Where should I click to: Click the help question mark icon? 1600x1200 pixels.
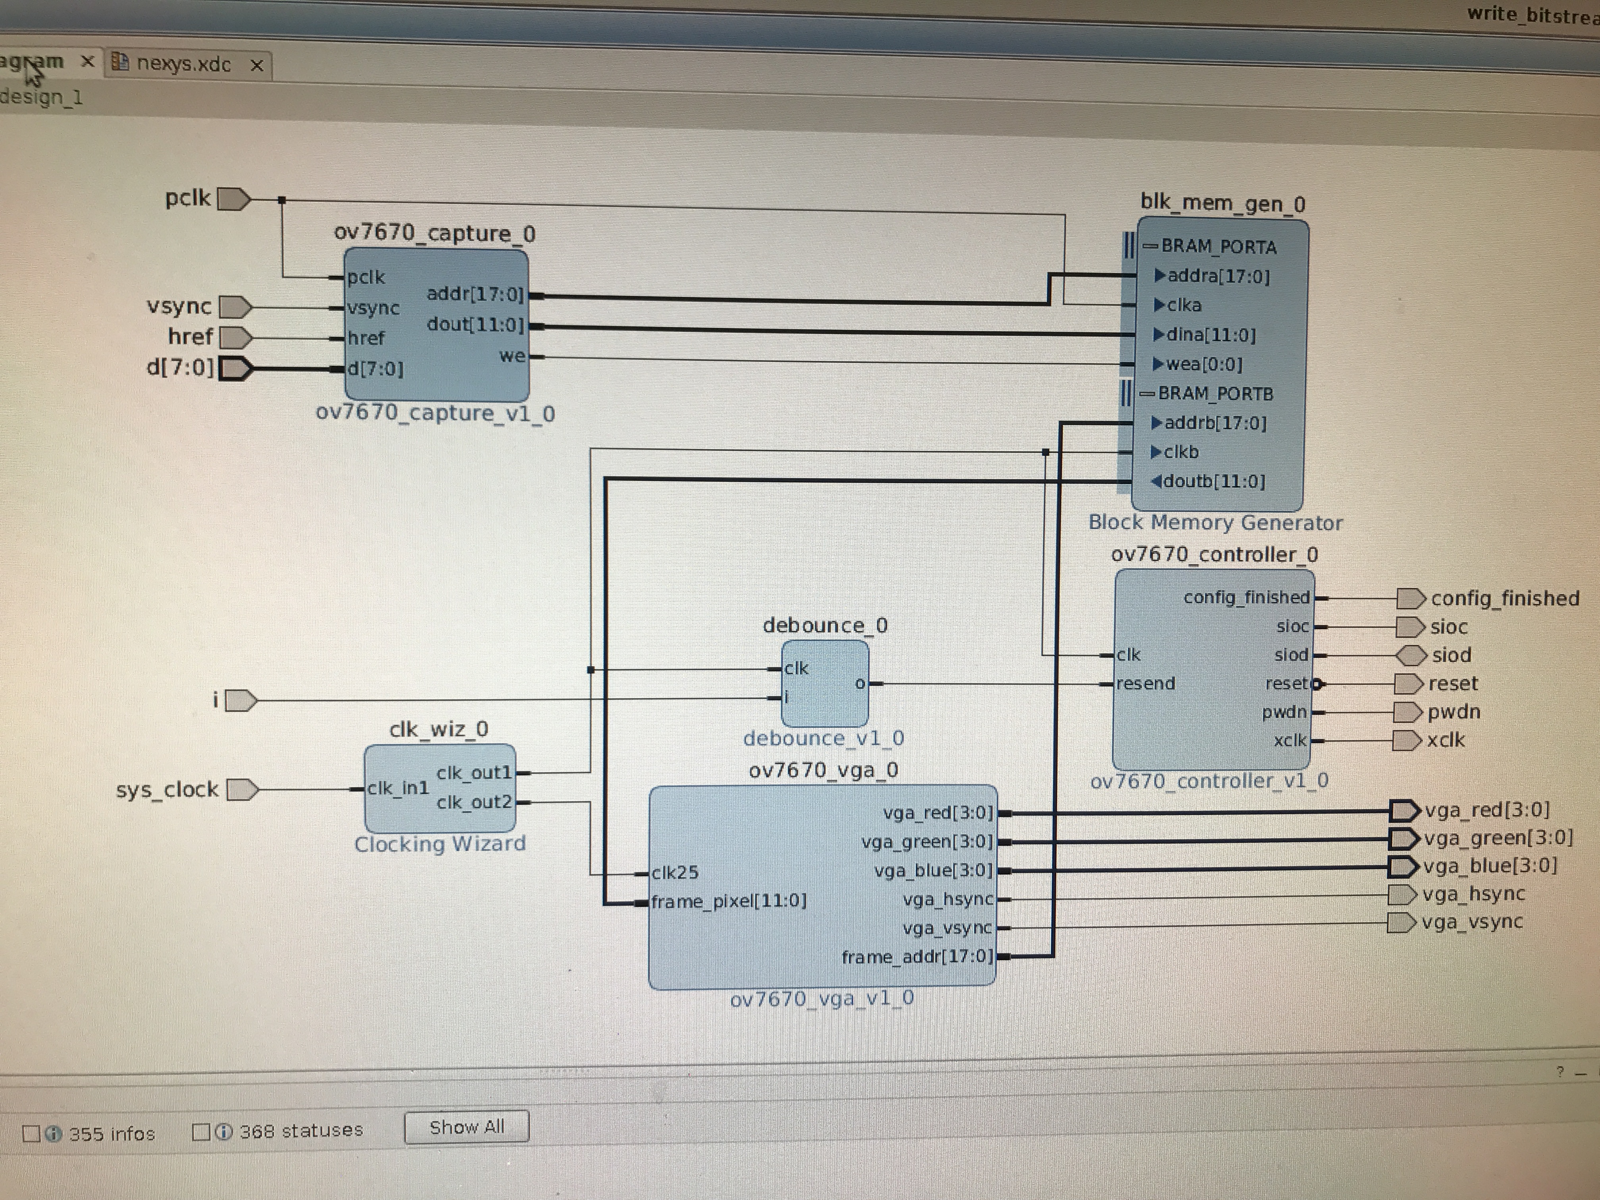coord(1560,1072)
